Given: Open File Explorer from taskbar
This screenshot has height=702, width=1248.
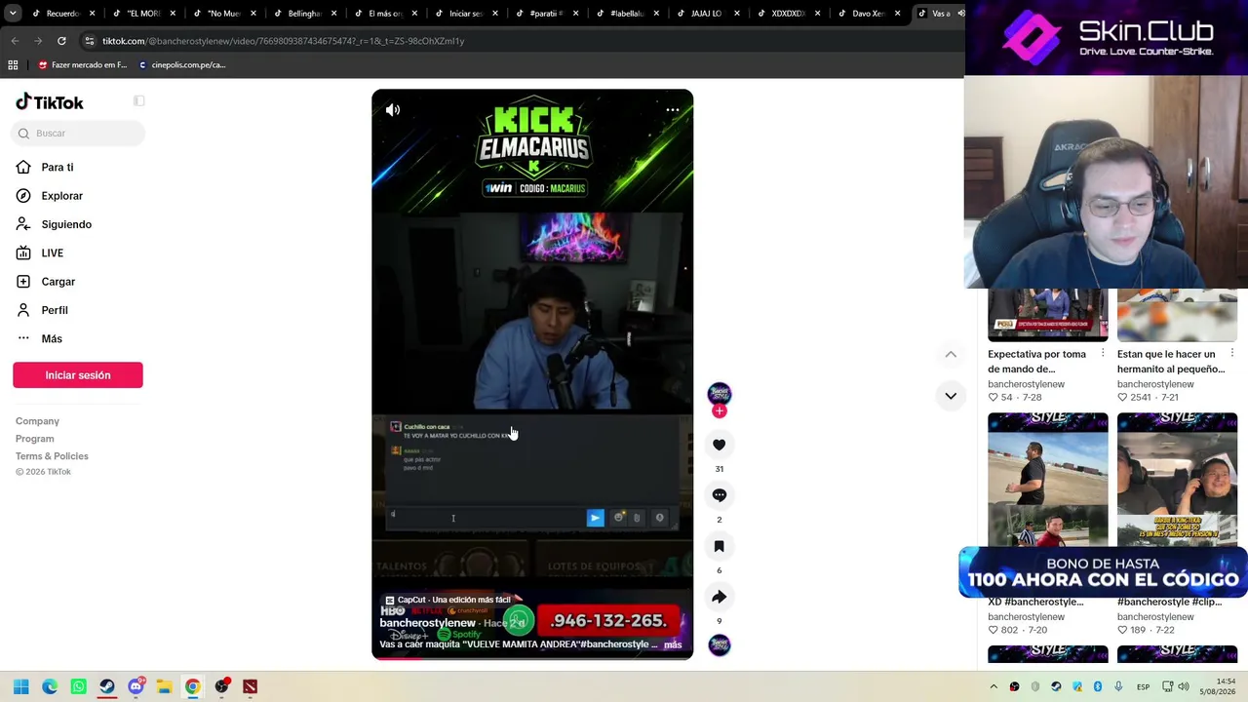Looking at the screenshot, I should click(x=164, y=686).
